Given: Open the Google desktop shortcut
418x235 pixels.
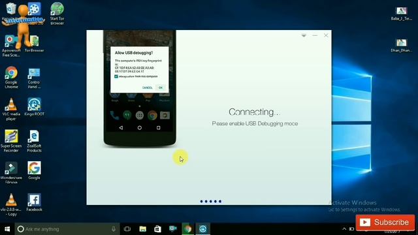Looking at the screenshot, I should coord(34,170).
